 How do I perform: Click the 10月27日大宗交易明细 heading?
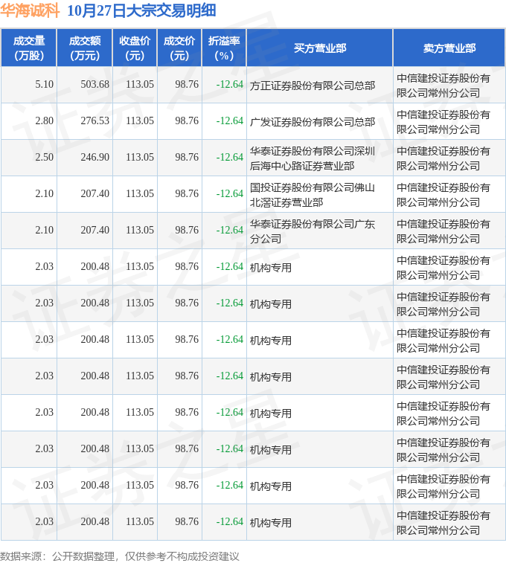pyautogui.click(x=141, y=10)
